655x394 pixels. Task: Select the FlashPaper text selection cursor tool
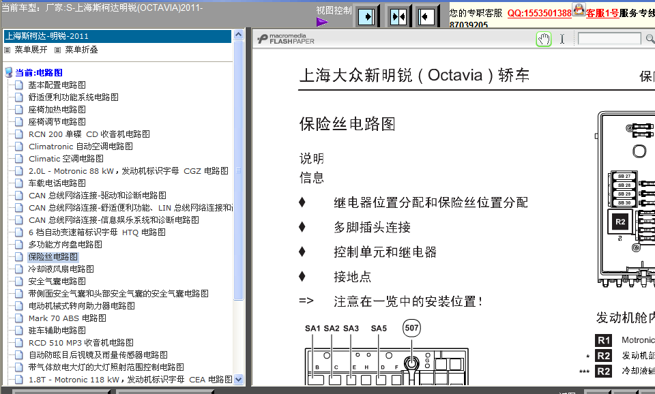(562, 40)
